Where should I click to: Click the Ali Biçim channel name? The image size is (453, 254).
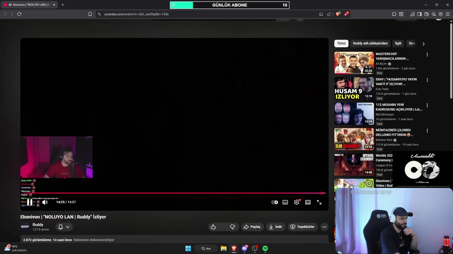pos(381,64)
